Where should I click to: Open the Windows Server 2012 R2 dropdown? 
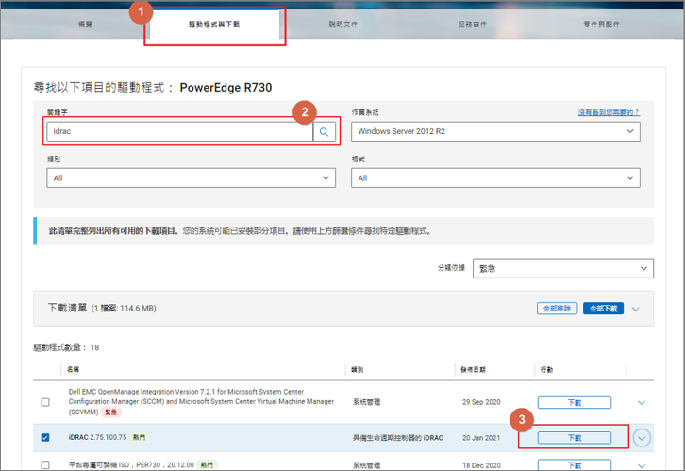point(496,131)
